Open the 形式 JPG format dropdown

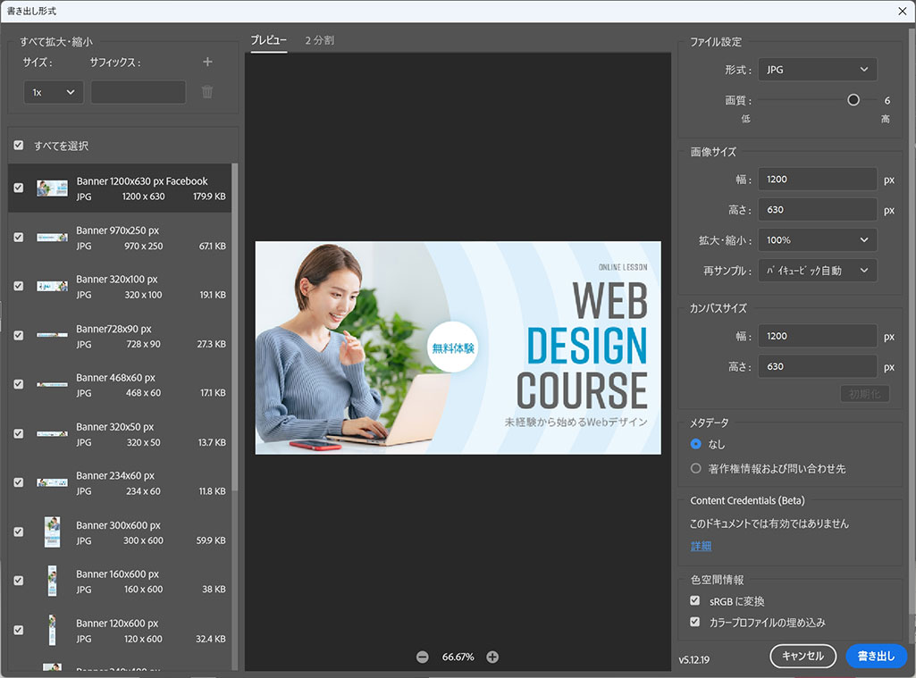coord(818,70)
